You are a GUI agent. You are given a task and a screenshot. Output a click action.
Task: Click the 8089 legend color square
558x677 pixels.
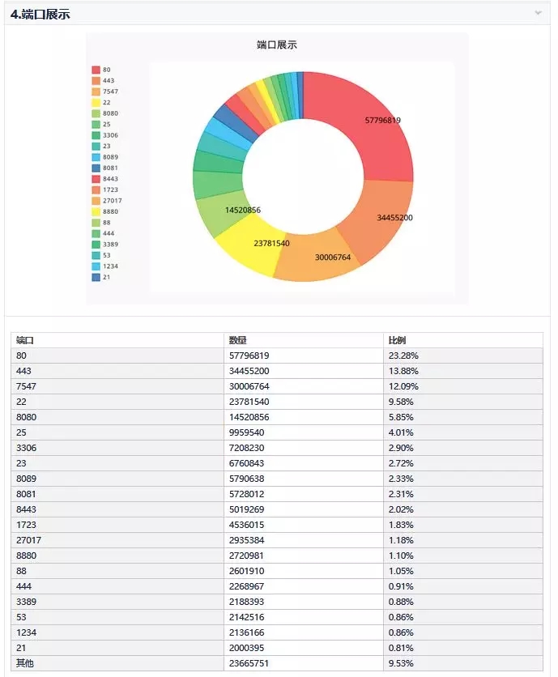pos(96,157)
